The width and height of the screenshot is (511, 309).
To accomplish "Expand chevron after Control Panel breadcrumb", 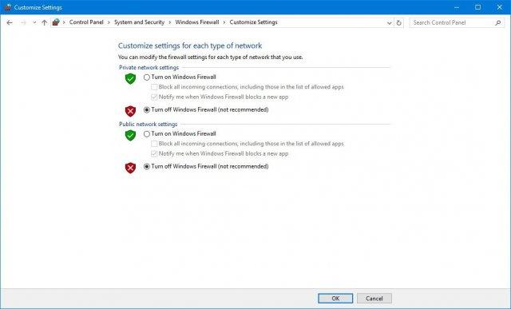I will 109,22.
